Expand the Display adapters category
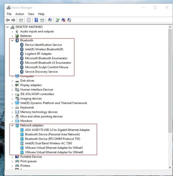This screenshot has height=176, width=173. click(12, 85)
